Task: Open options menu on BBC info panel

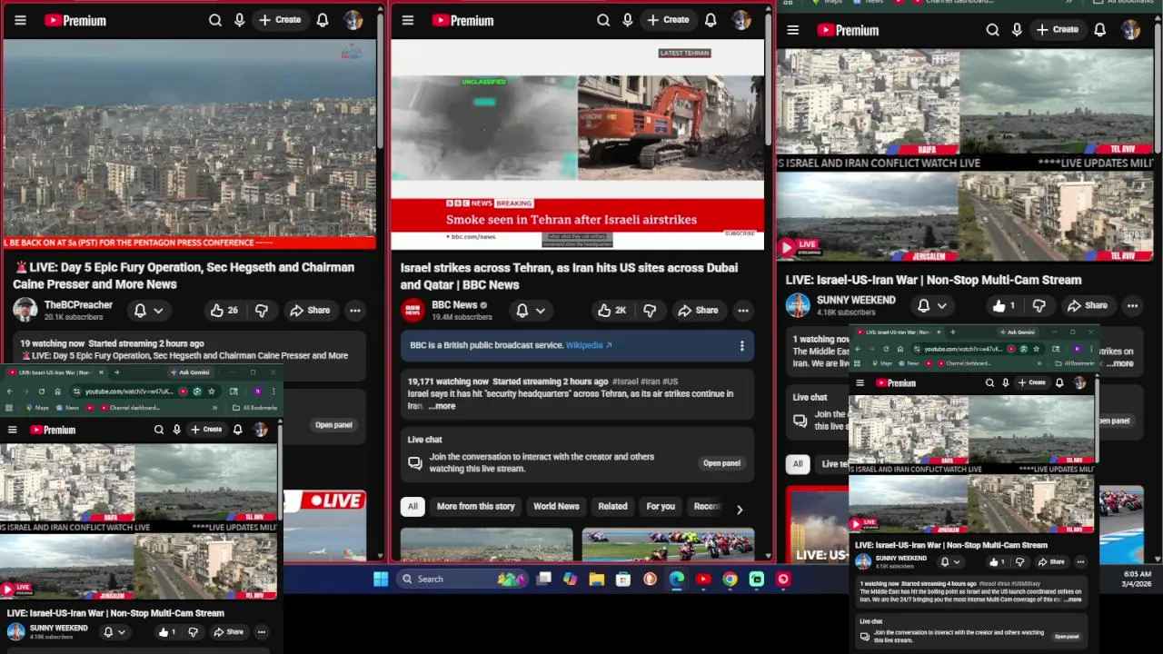Action: [741, 346]
